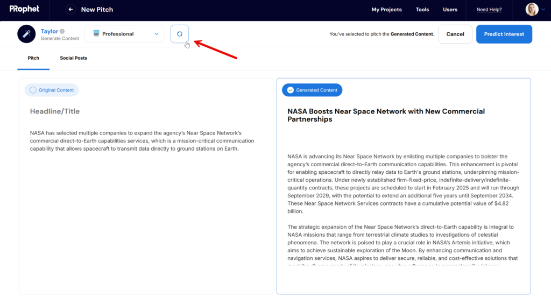Click the generated headline "NASA Boosts Near Space Network"
The width and height of the screenshot is (551, 297).
pos(386,115)
